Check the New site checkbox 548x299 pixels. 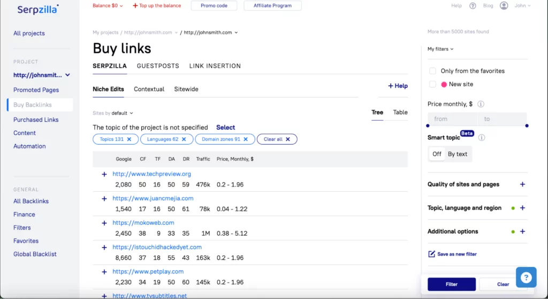[x=432, y=84]
